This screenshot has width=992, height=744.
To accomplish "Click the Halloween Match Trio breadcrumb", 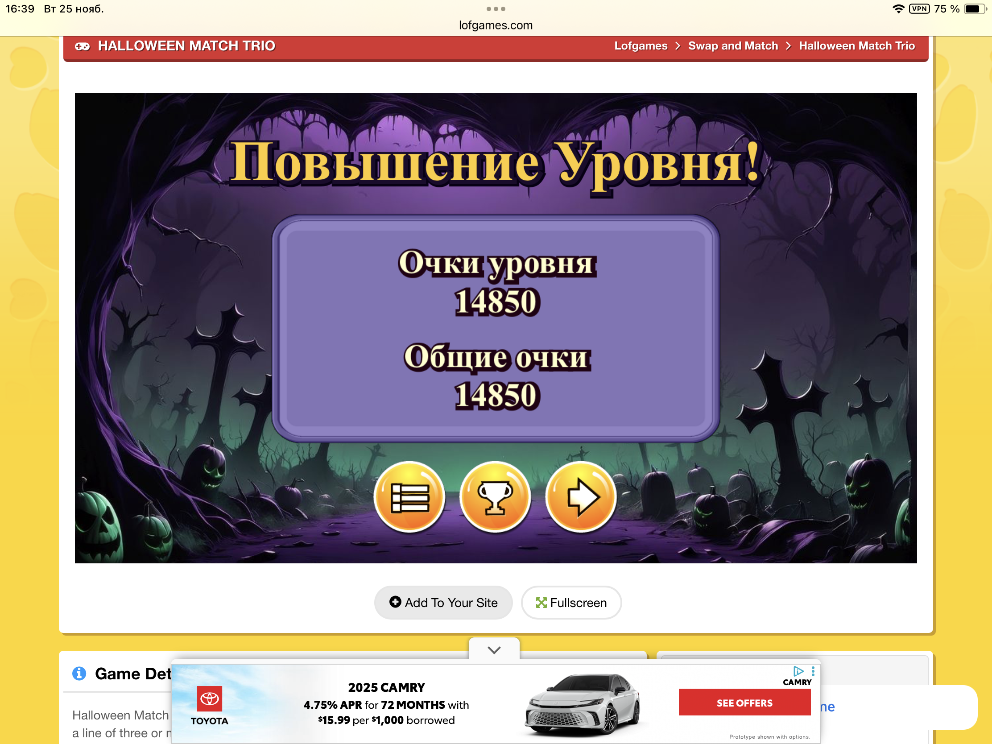I will pos(856,46).
